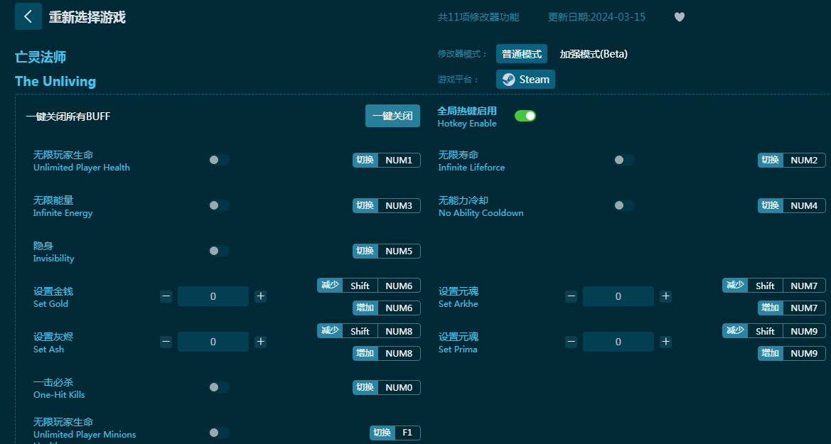Click the One-Hit Kills label
Screen dimensions: 831x444
60,395
